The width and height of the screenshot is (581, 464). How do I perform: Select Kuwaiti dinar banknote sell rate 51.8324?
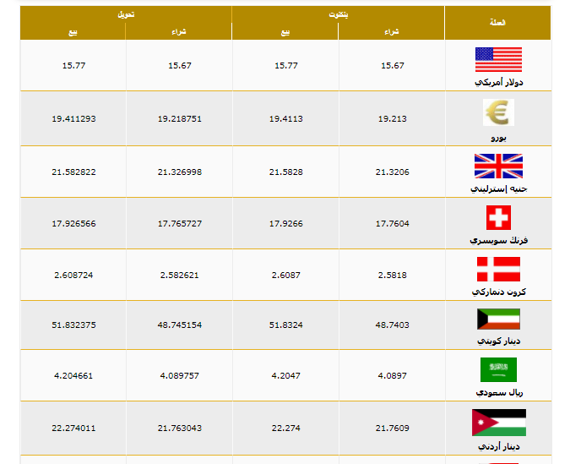[x=285, y=325]
